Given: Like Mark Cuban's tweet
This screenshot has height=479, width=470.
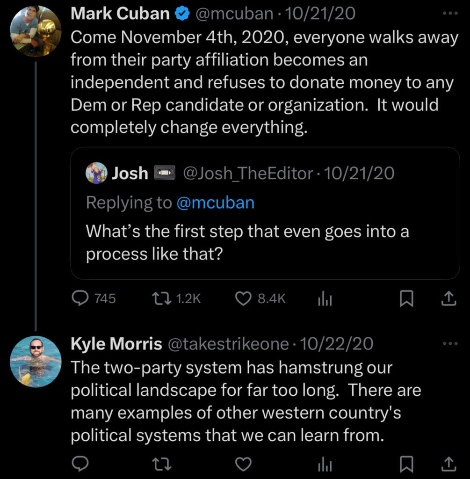Looking at the screenshot, I should (243, 298).
